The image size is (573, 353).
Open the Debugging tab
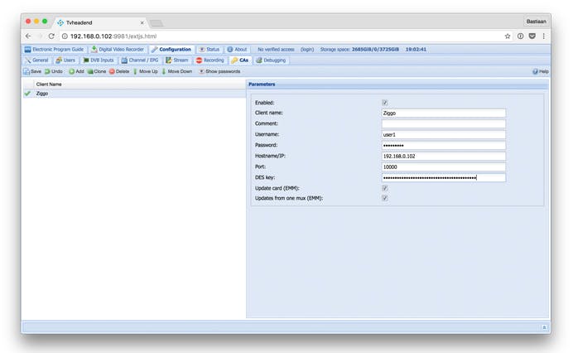point(271,60)
